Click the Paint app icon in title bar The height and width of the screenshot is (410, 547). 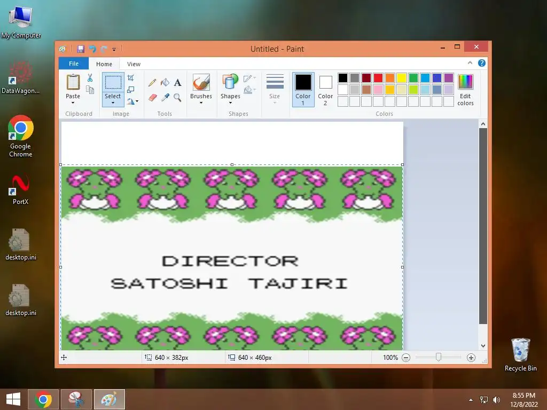62,49
